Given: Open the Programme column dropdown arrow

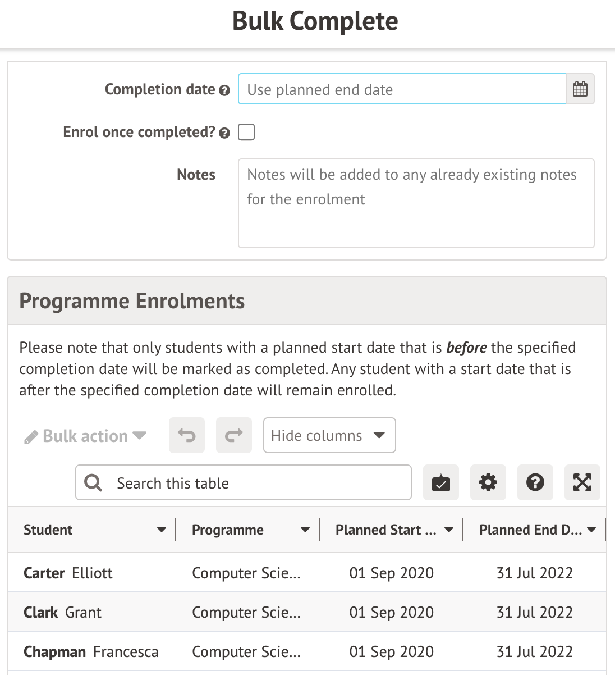Looking at the screenshot, I should (x=305, y=530).
